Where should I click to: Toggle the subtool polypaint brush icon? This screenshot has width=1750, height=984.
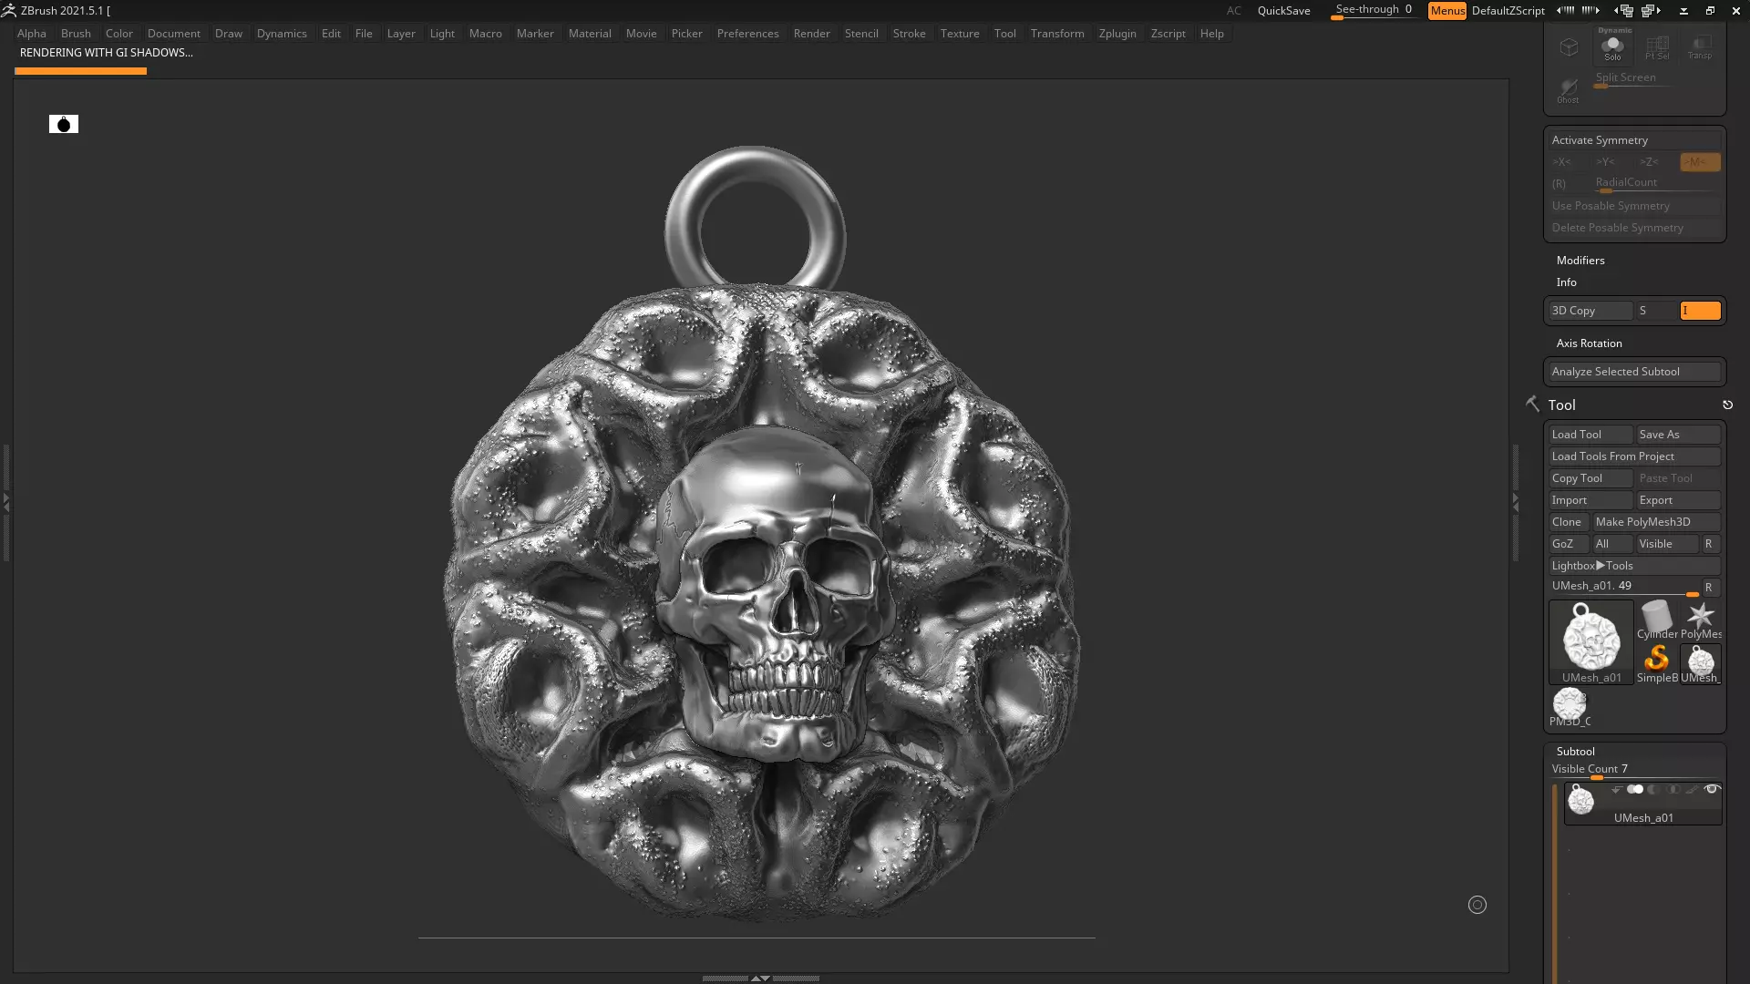(x=1693, y=790)
